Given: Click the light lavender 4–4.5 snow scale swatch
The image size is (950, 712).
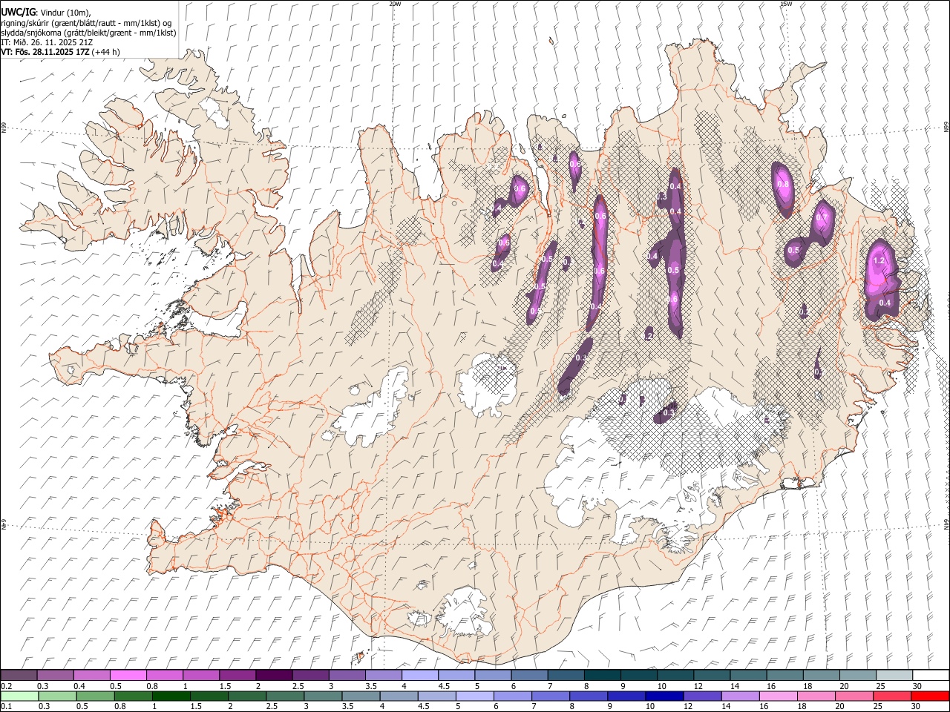Looking at the screenshot, I should 419,676.
